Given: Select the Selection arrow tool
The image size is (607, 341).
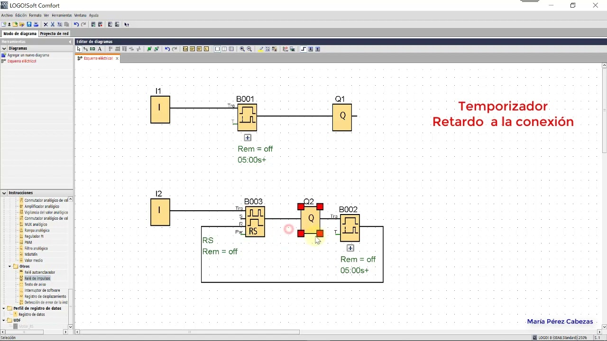Looking at the screenshot, I should click(x=79, y=49).
